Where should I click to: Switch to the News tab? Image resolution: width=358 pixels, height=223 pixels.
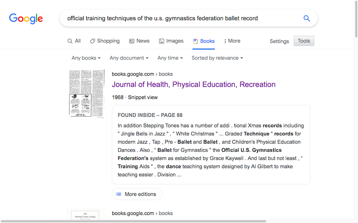pos(139,41)
